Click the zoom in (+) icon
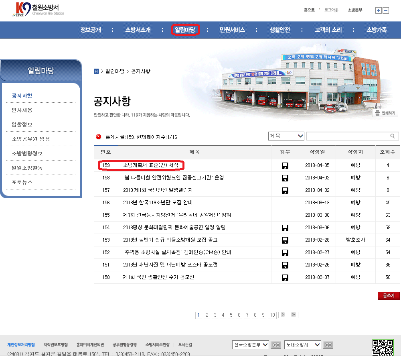 click(x=378, y=10)
